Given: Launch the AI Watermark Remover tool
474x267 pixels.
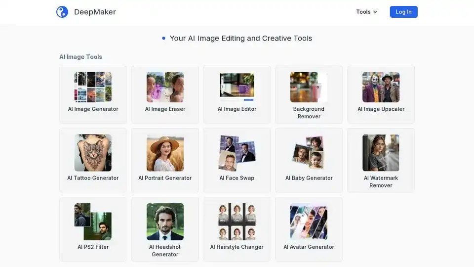Looking at the screenshot, I should coord(381,160).
